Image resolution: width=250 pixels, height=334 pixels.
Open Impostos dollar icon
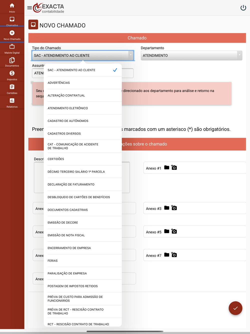[12, 73]
